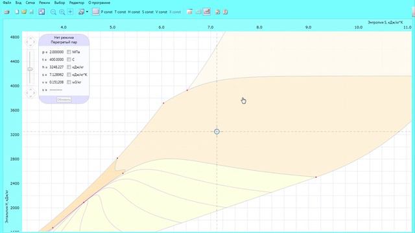Click the first diagram view icon

pos(190,12)
